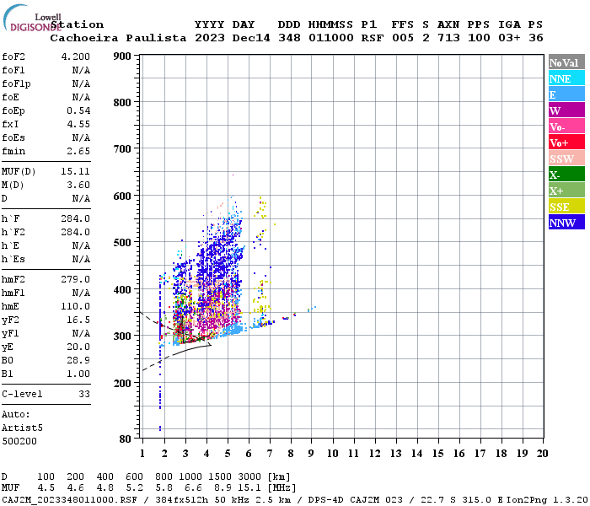Click the C-level value 33
Image resolution: width=590 pixels, height=506 pixels.
pos(84,394)
